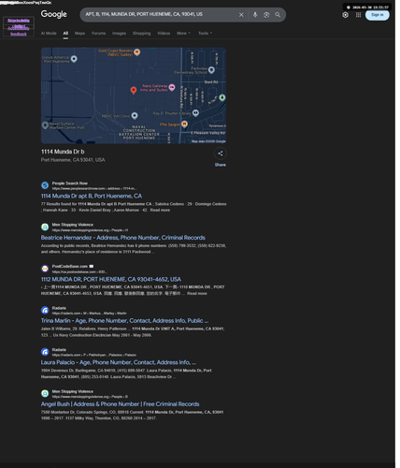
Task: Start voice search with microphone icon
Action: tap(255, 15)
